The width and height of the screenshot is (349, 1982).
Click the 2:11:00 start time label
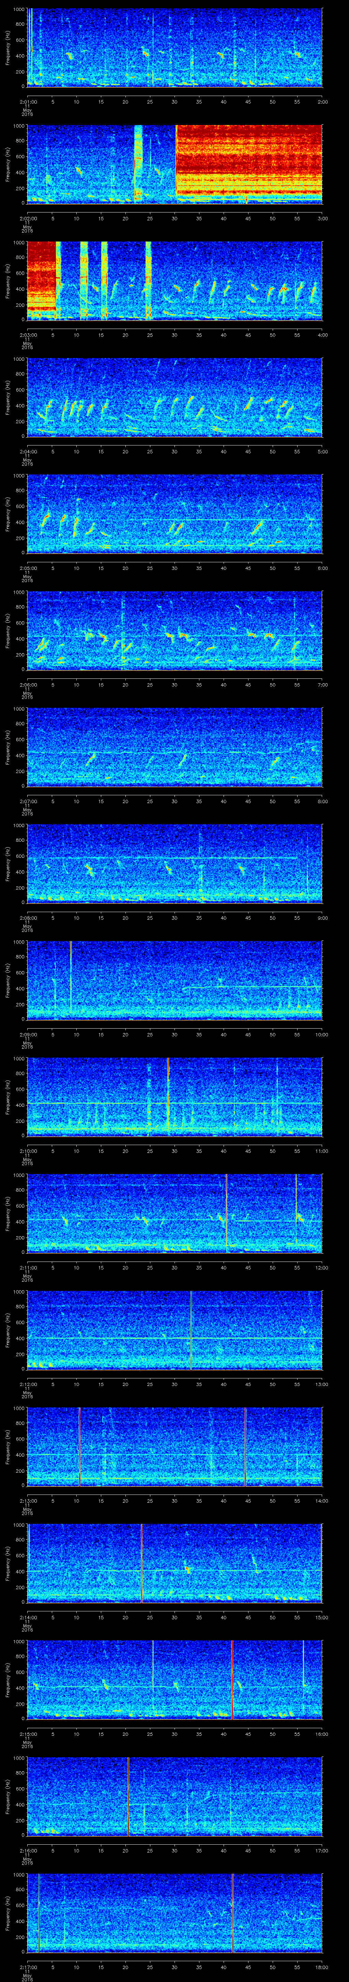point(28,1268)
